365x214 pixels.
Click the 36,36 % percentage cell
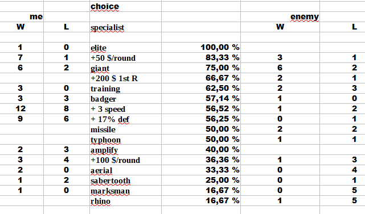201,160
